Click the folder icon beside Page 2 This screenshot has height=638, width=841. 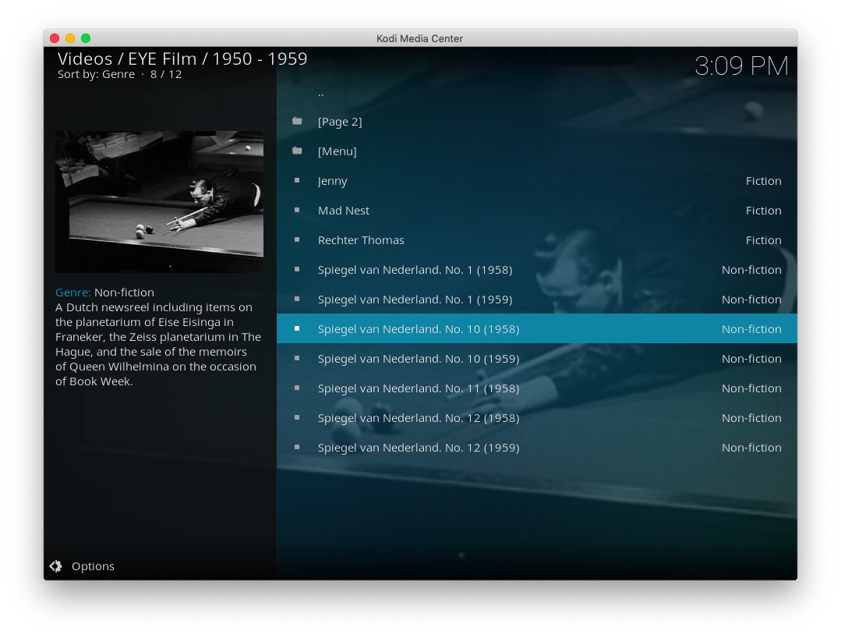pos(297,122)
